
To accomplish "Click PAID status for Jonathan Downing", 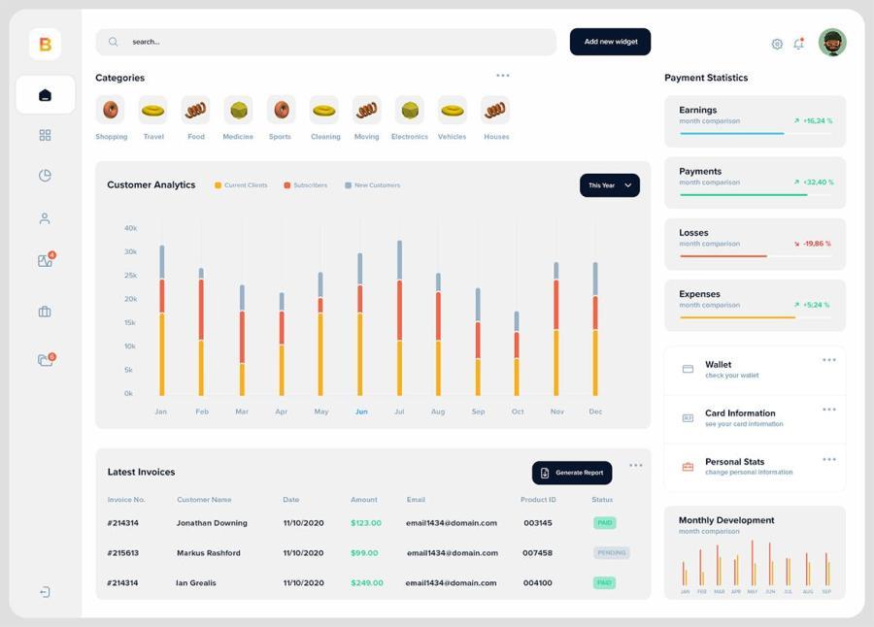I will (605, 523).
